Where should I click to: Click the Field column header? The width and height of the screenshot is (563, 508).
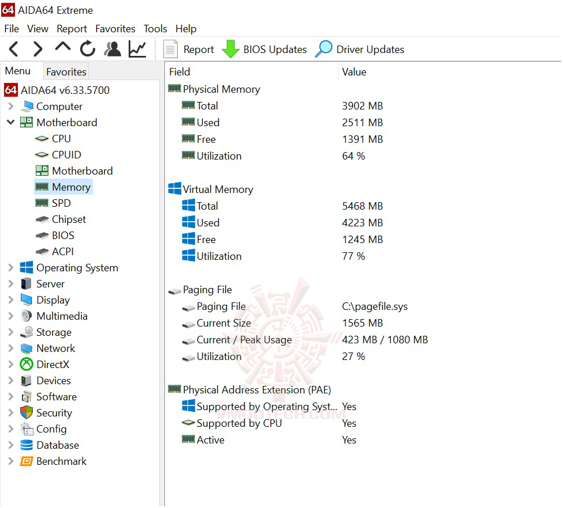point(252,72)
